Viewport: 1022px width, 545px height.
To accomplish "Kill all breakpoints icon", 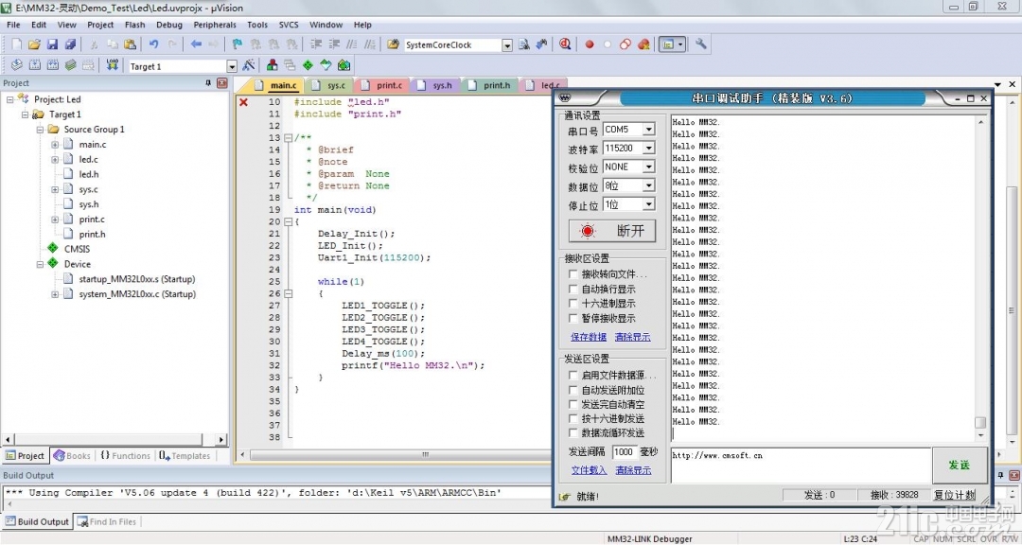I will point(643,44).
